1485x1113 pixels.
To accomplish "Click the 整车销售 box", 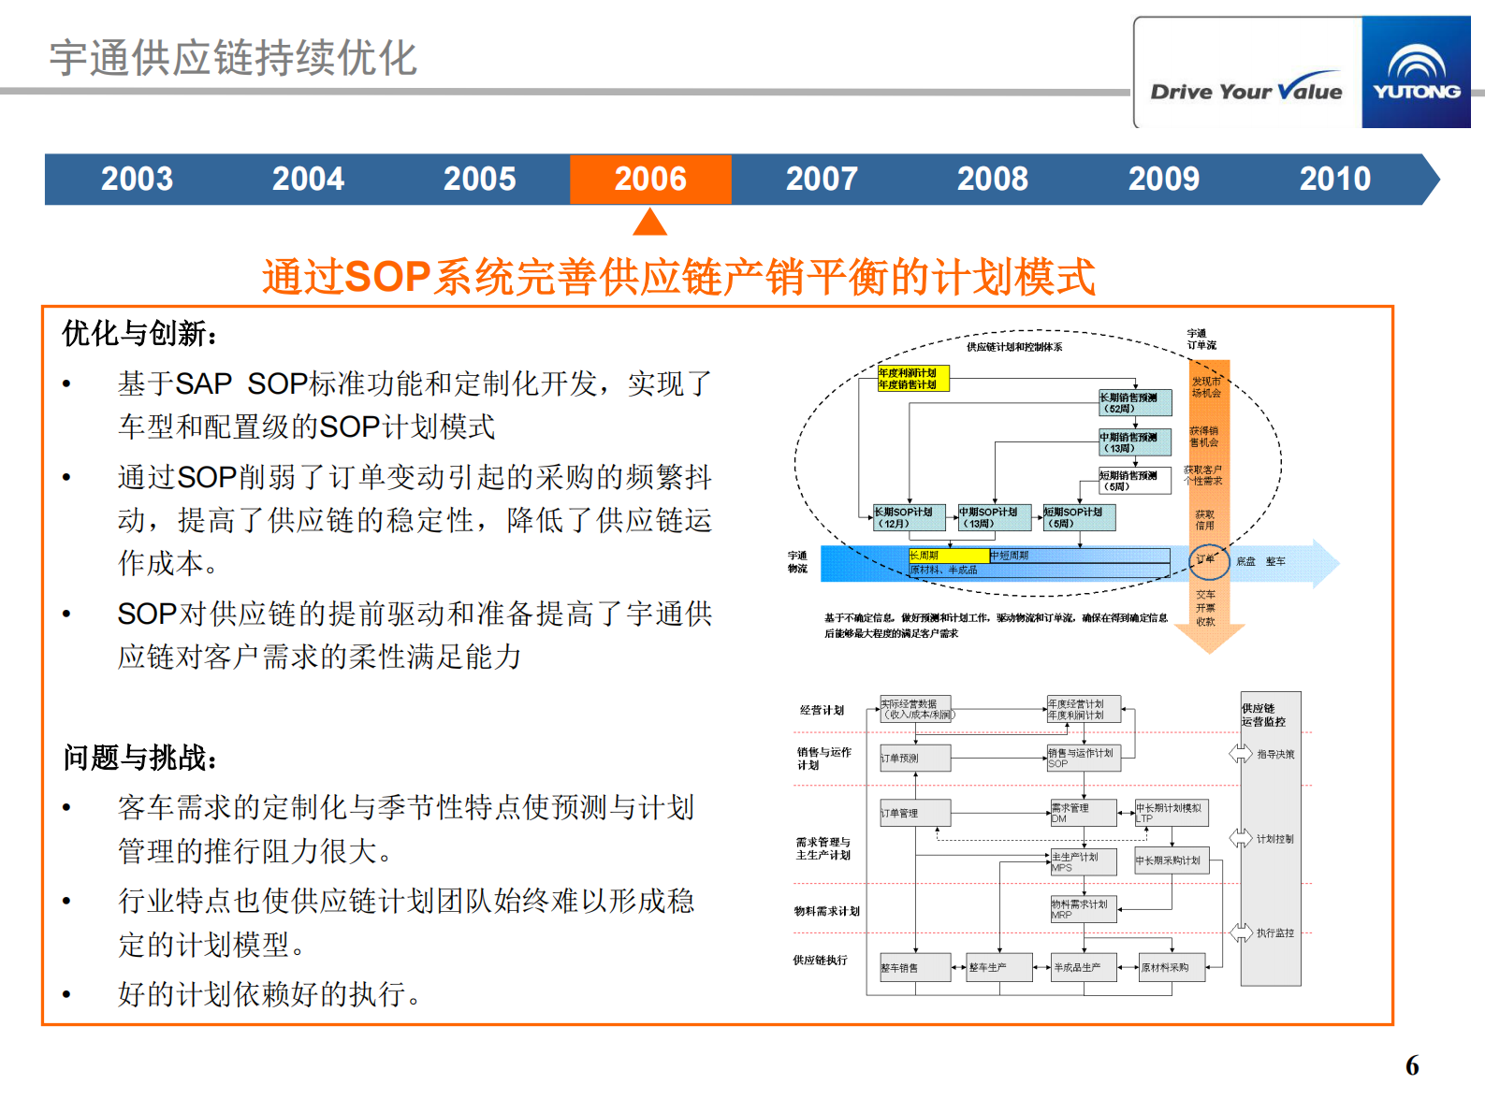I will [x=915, y=967].
